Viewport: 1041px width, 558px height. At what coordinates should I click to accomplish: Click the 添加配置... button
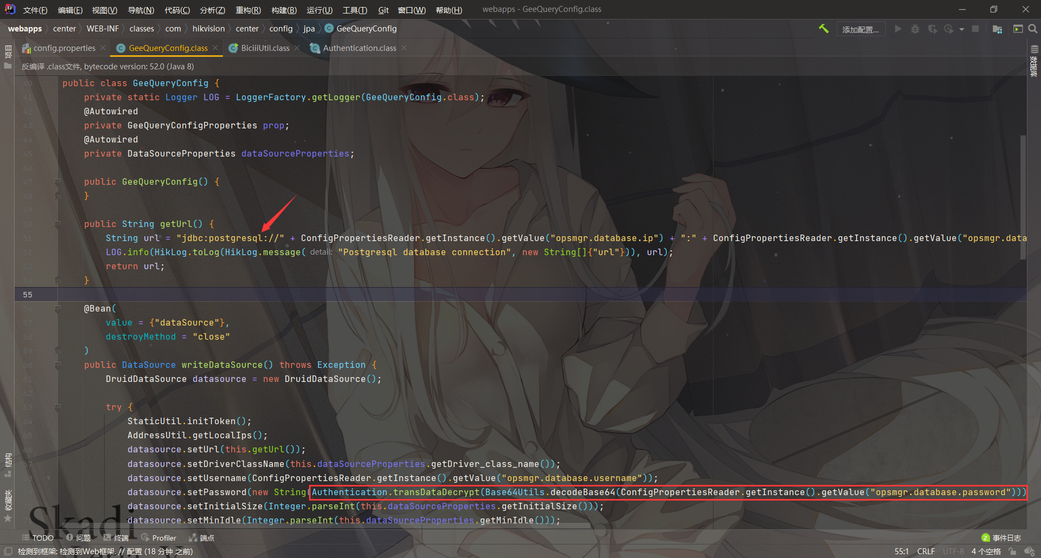pos(860,29)
